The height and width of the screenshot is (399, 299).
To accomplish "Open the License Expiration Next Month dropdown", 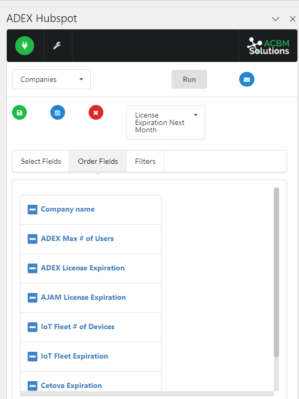I will pos(166,122).
